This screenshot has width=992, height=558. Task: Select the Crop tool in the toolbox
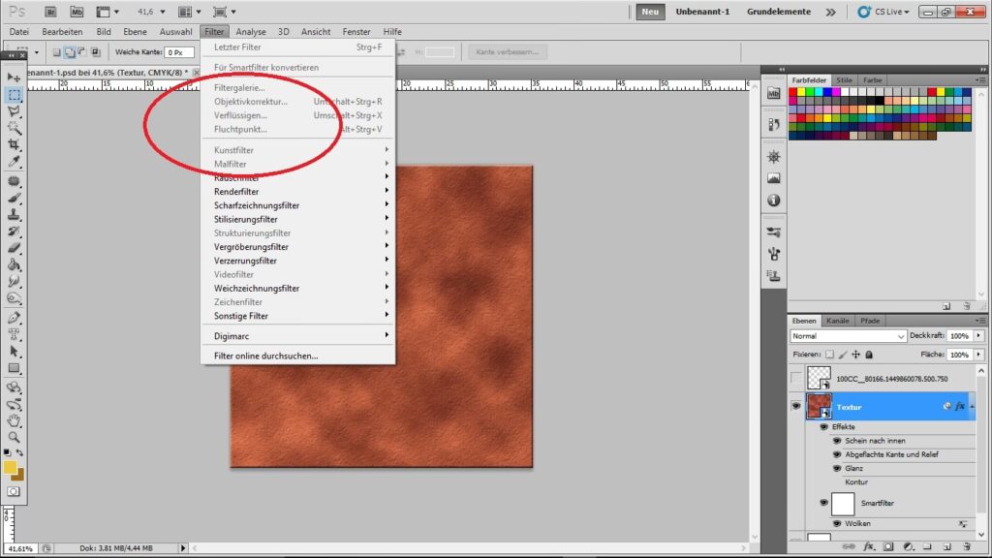15,144
